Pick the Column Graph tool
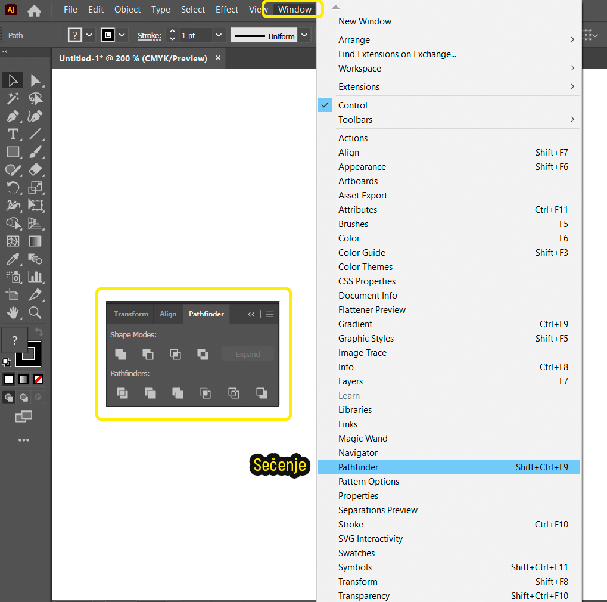The width and height of the screenshot is (607, 602). (35, 277)
